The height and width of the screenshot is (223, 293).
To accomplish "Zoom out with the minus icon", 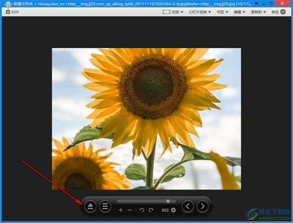I will coord(130,210).
